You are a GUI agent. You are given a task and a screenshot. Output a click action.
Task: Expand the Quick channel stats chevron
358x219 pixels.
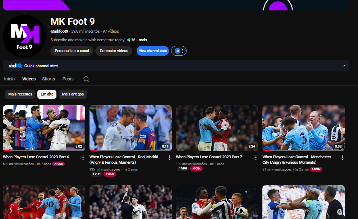(344, 66)
